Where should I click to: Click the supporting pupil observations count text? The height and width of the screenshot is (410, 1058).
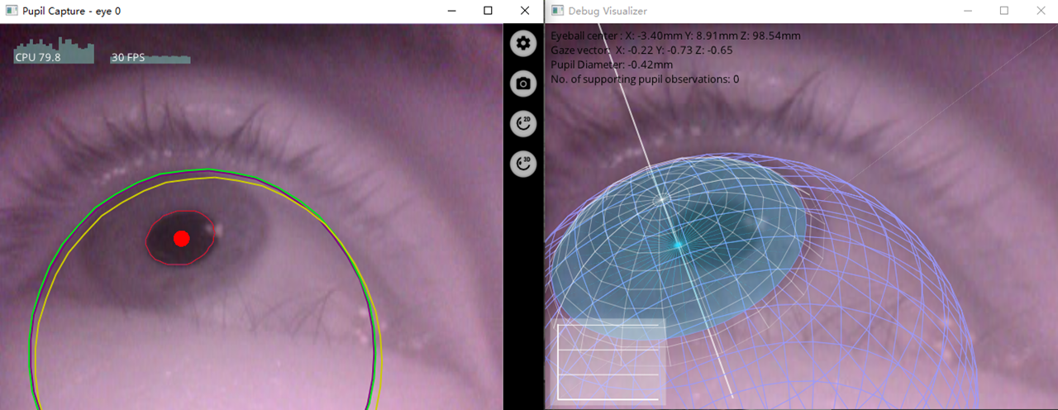(645, 79)
